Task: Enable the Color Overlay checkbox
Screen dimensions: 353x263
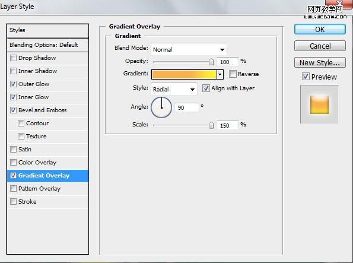Action: [x=13, y=162]
